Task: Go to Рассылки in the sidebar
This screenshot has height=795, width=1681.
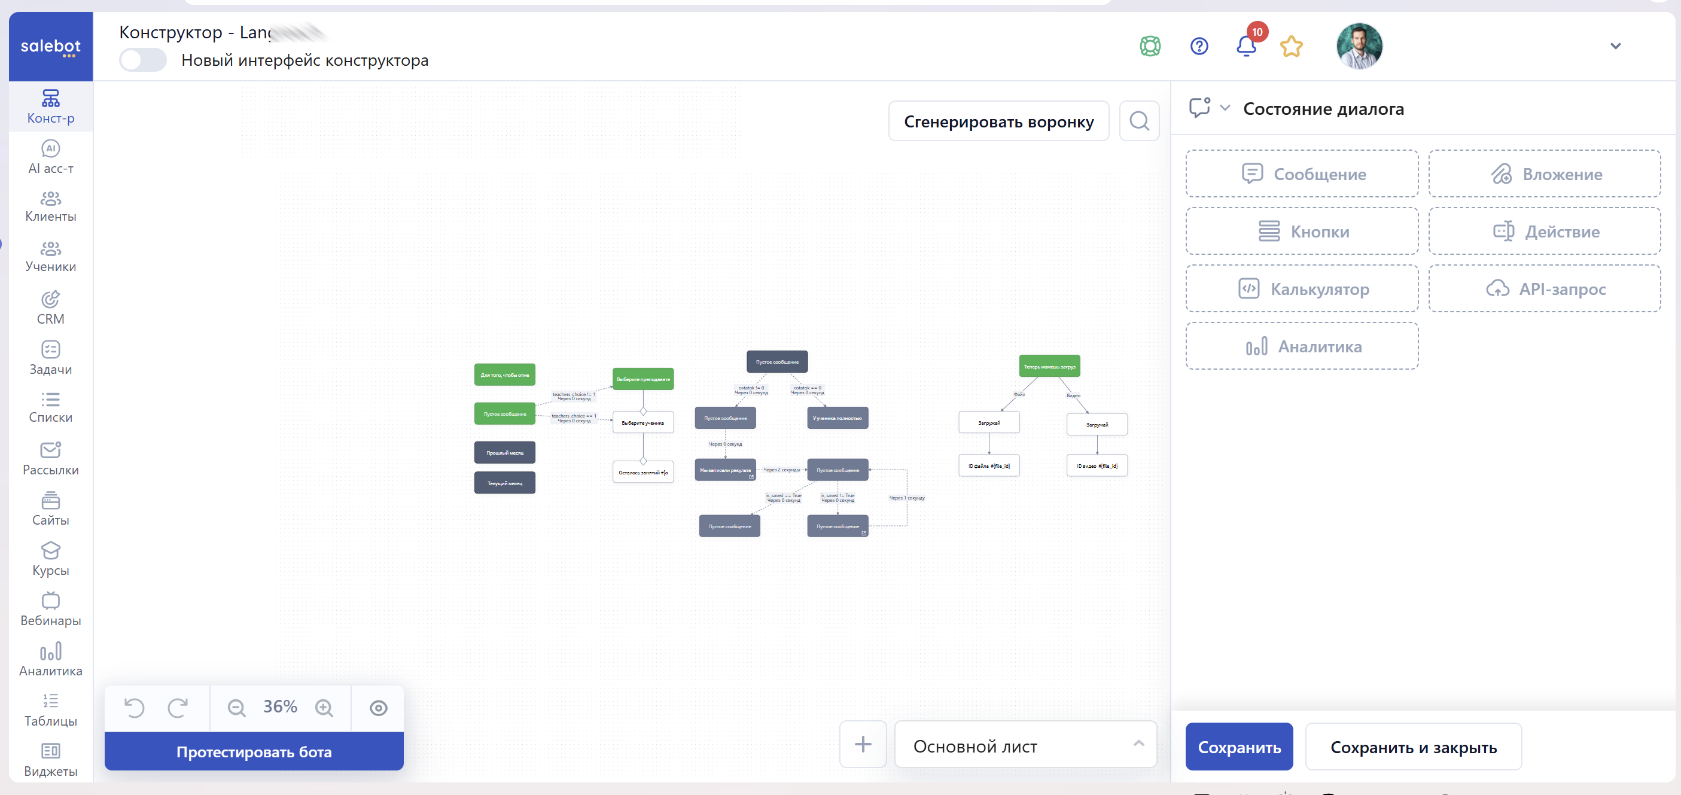Action: (50, 459)
